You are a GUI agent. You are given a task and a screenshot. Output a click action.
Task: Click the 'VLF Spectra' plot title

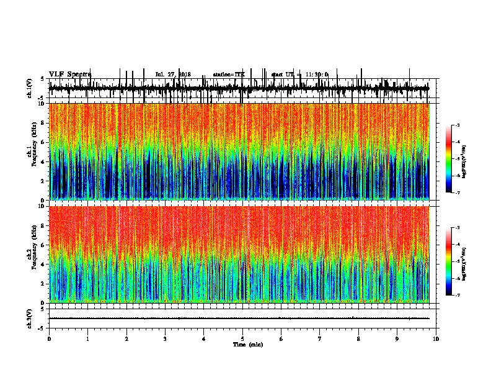70,74
